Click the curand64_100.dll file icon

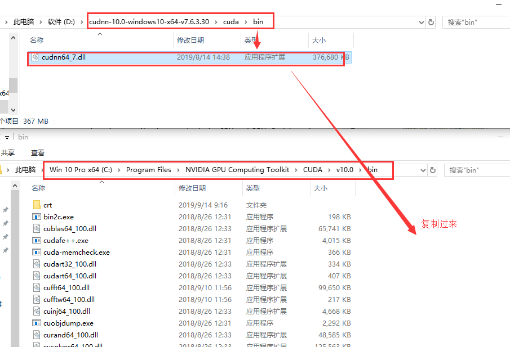click(37, 335)
